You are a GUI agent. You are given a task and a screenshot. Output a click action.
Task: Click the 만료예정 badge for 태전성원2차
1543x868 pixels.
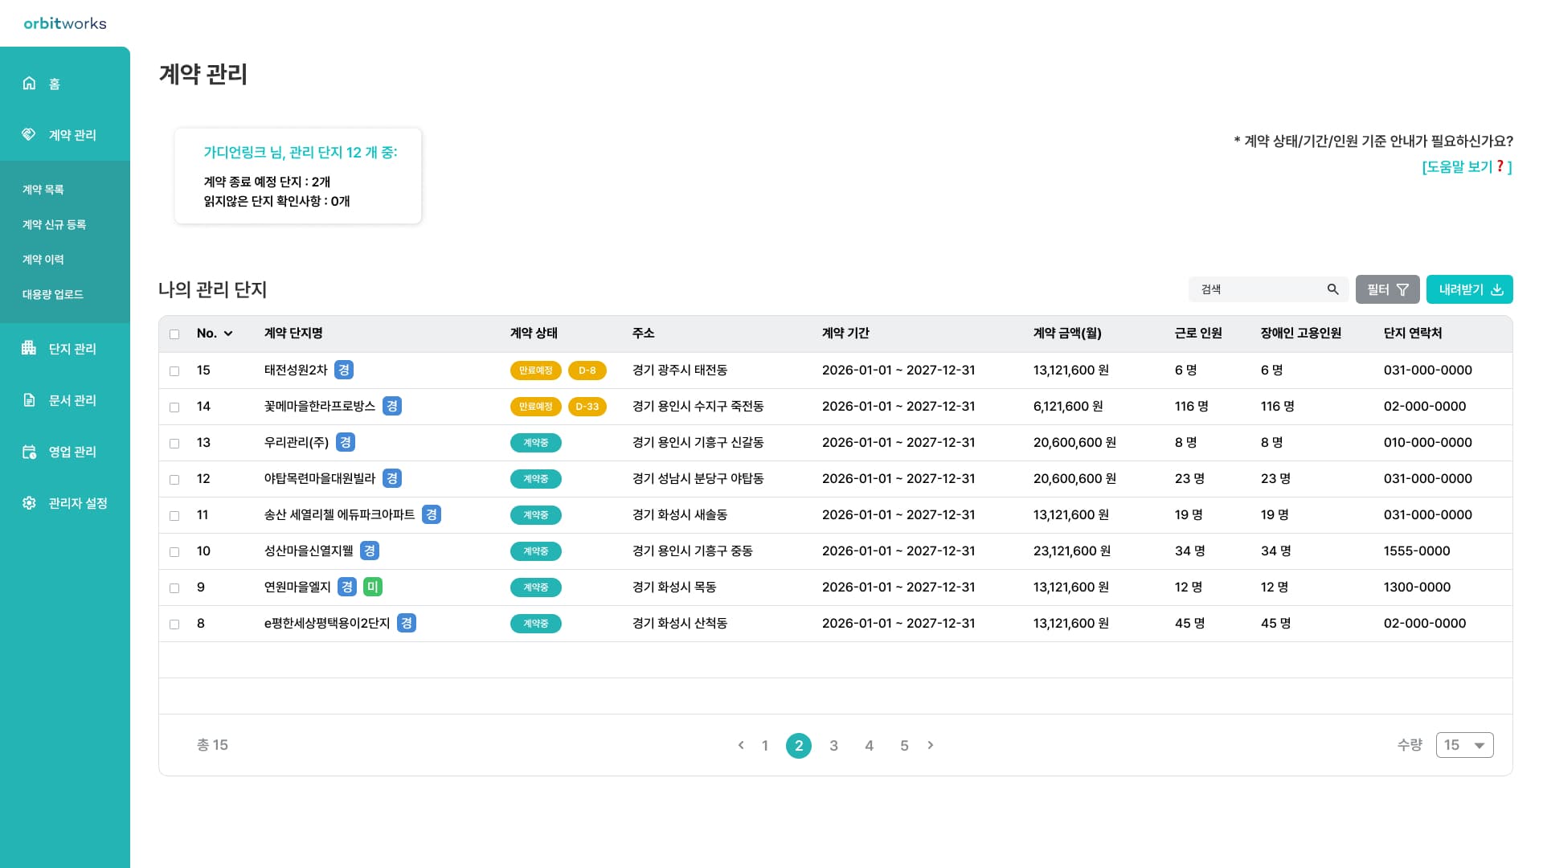[x=536, y=371]
